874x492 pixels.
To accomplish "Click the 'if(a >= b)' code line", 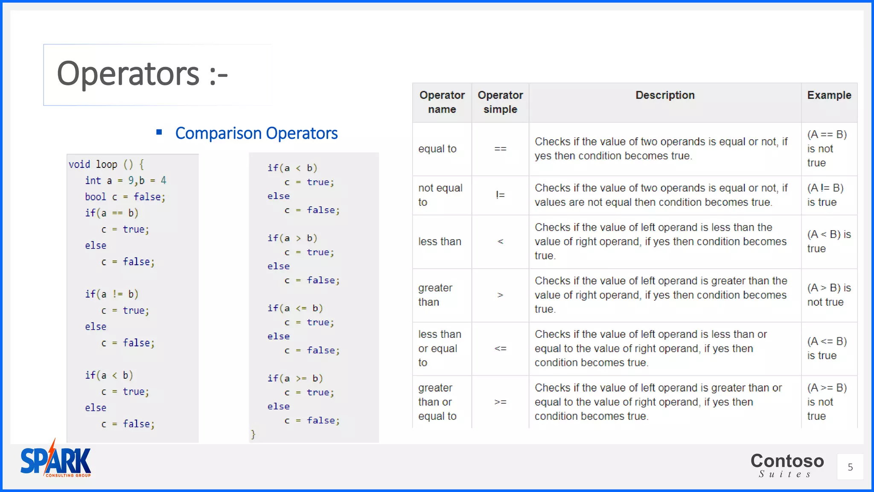I will click(x=295, y=378).
